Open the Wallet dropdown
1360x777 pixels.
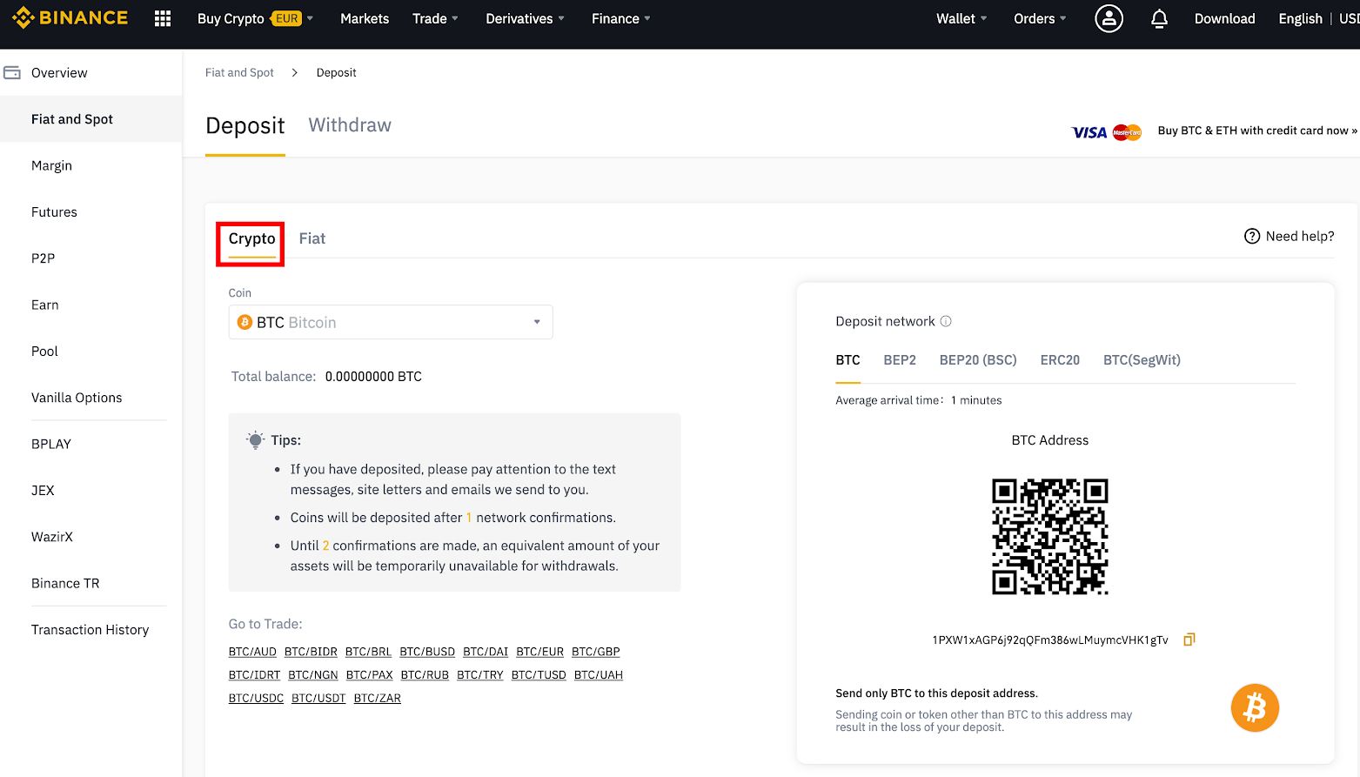pyautogui.click(x=961, y=18)
